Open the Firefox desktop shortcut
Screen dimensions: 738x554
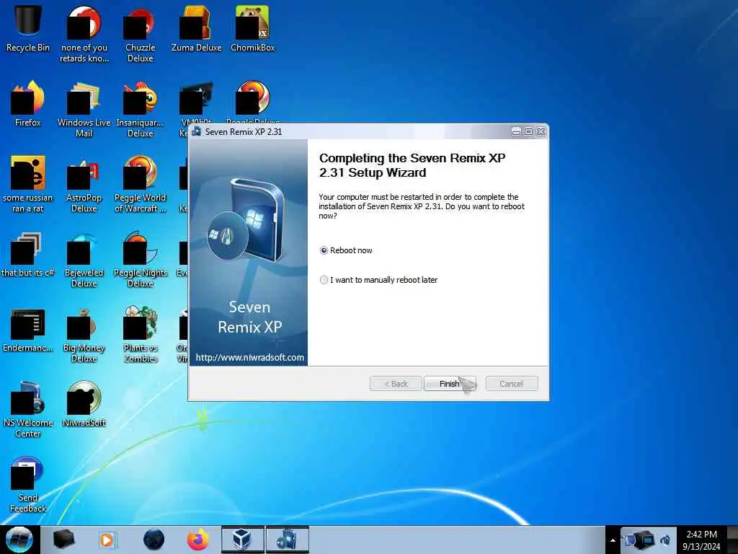click(x=28, y=104)
